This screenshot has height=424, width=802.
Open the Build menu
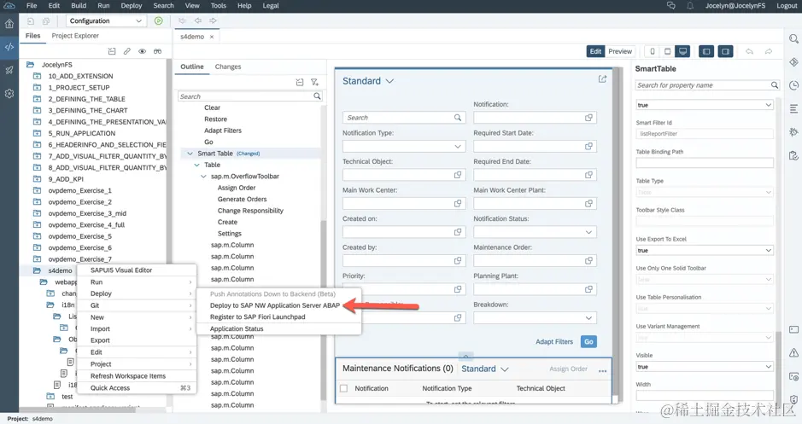pos(79,6)
